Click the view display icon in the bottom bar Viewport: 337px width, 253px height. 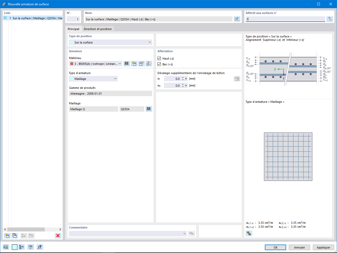(31, 247)
